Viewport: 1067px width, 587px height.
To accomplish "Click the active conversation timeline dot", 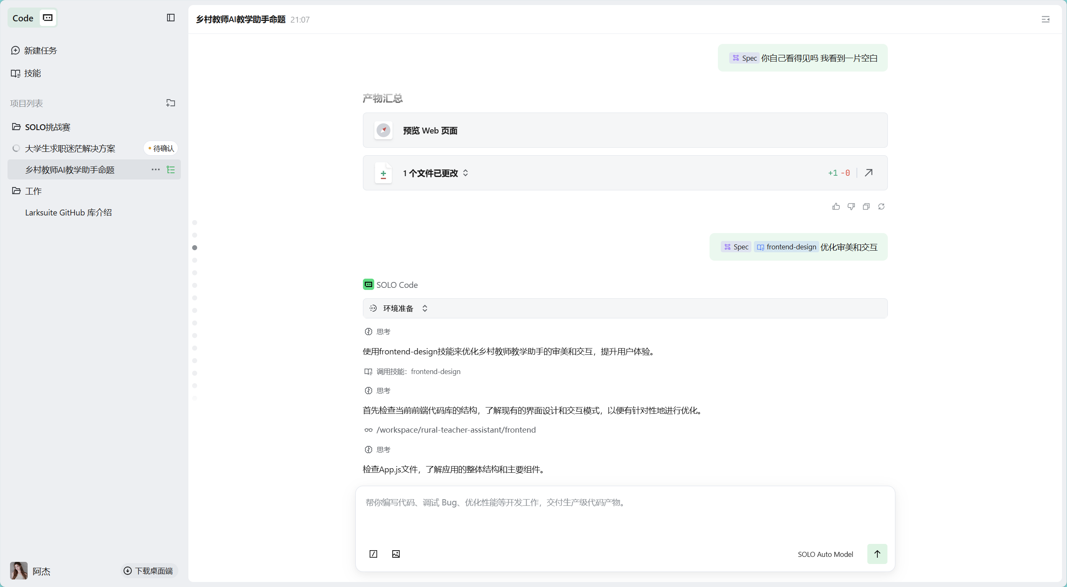I will [195, 248].
